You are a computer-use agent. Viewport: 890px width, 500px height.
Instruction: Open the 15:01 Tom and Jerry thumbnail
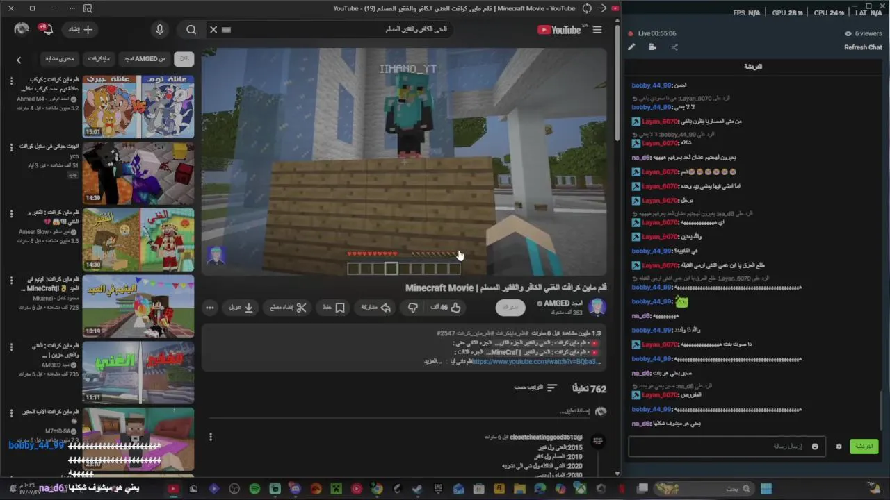(138, 106)
